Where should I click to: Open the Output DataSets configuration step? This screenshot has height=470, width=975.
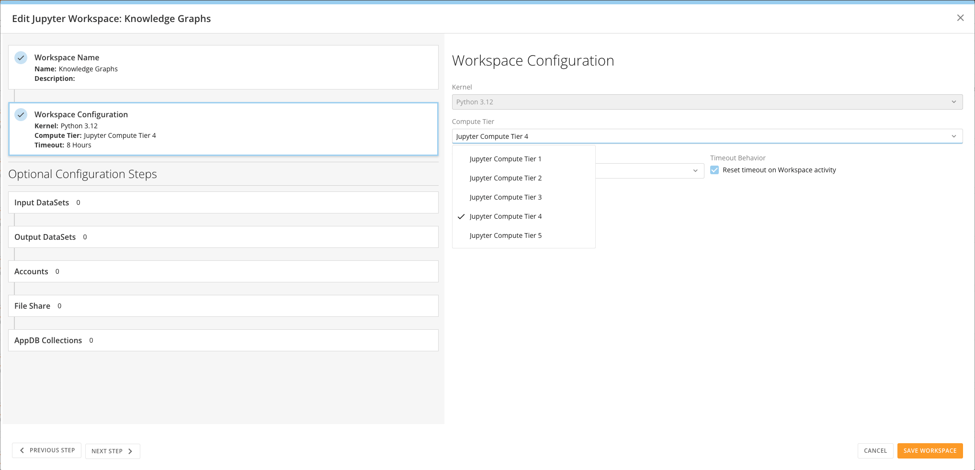223,237
